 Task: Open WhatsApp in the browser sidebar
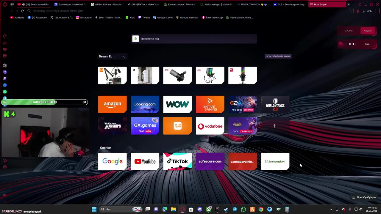click(x=5, y=92)
